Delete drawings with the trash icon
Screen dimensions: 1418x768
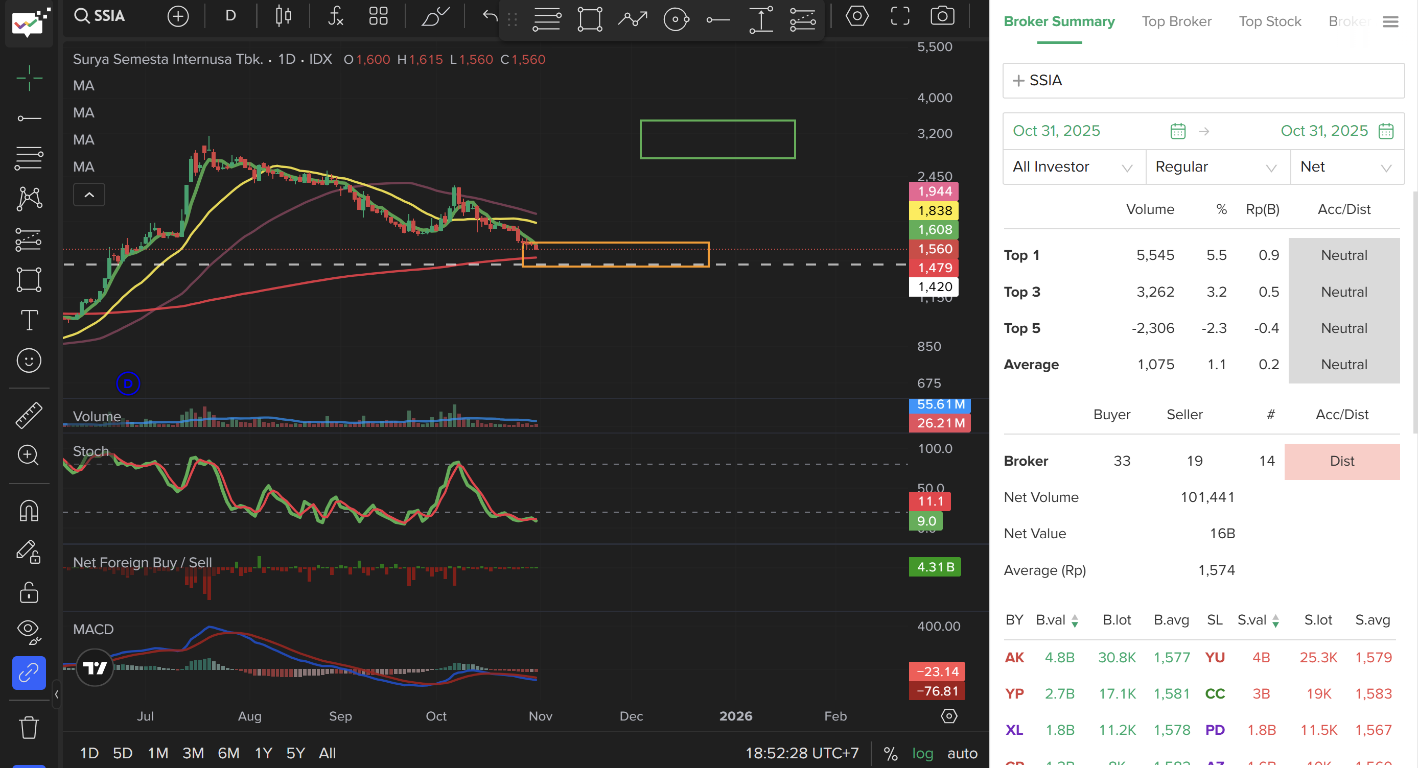point(29,727)
